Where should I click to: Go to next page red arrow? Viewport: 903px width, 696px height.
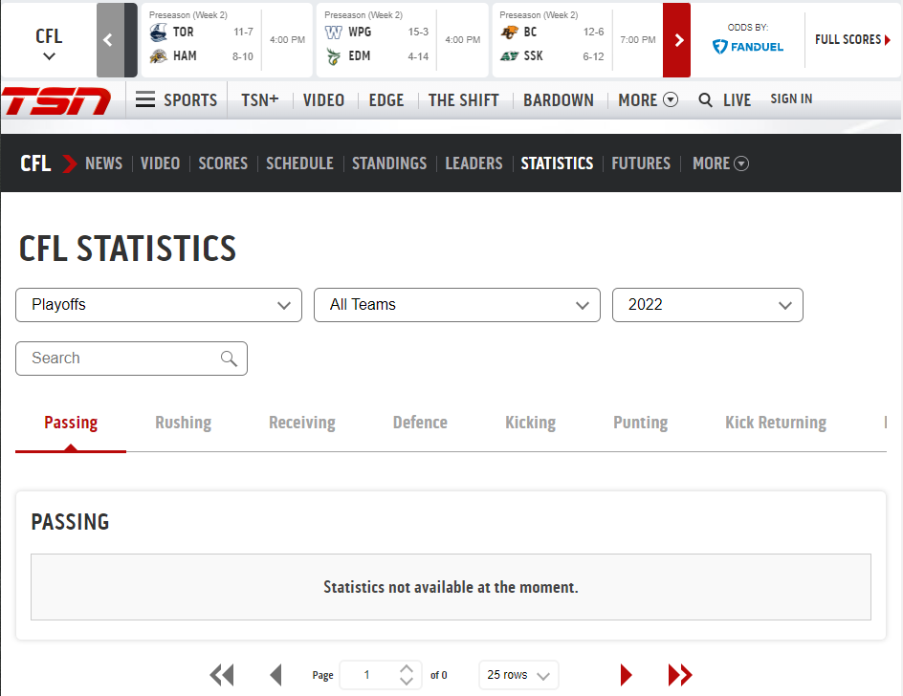[x=627, y=675]
